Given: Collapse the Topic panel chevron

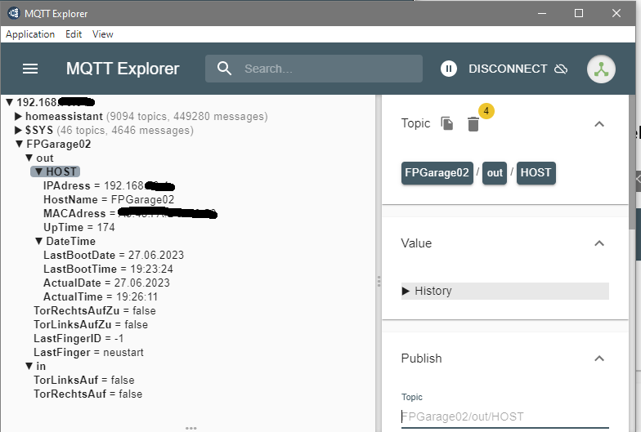Looking at the screenshot, I should 599,124.
